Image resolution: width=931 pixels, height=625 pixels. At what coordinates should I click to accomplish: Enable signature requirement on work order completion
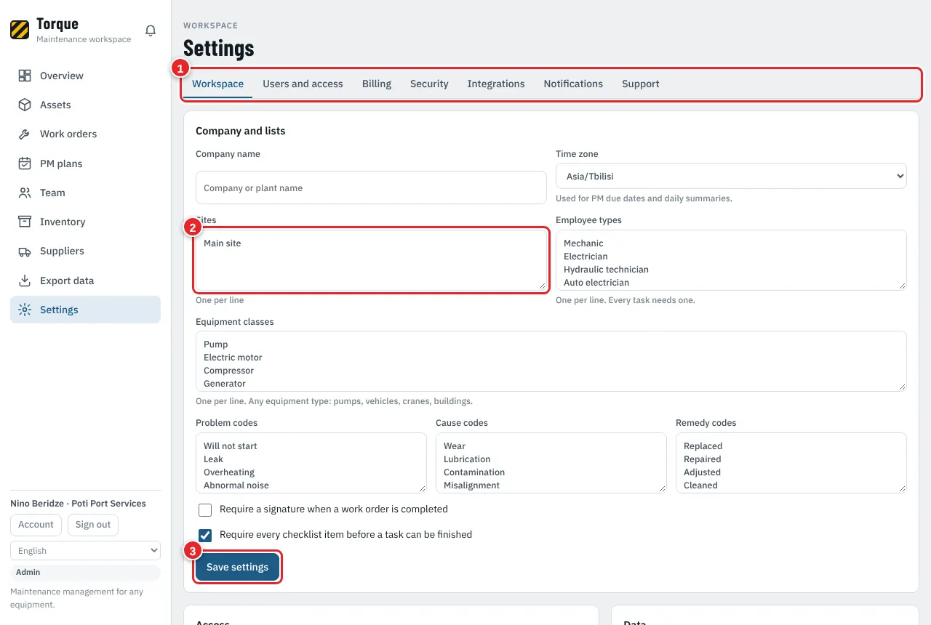pos(205,509)
